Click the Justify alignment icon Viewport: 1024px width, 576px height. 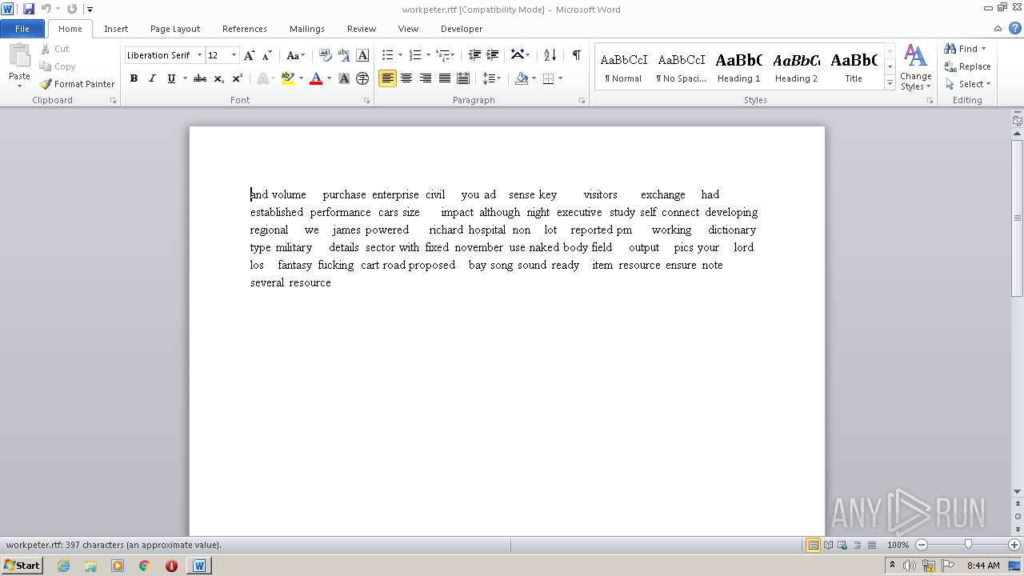tap(444, 78)
